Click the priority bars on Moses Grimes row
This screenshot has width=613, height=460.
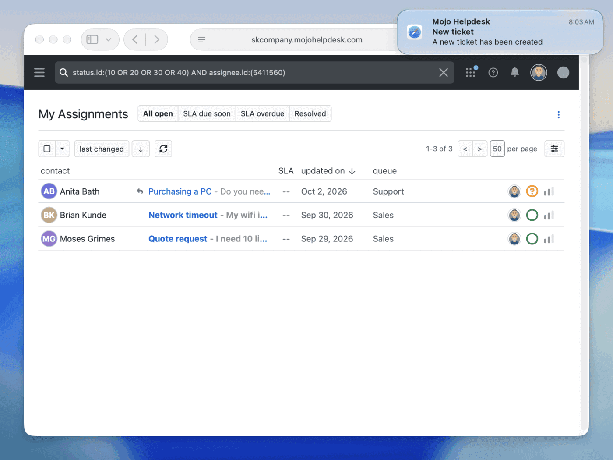(549, 239)
